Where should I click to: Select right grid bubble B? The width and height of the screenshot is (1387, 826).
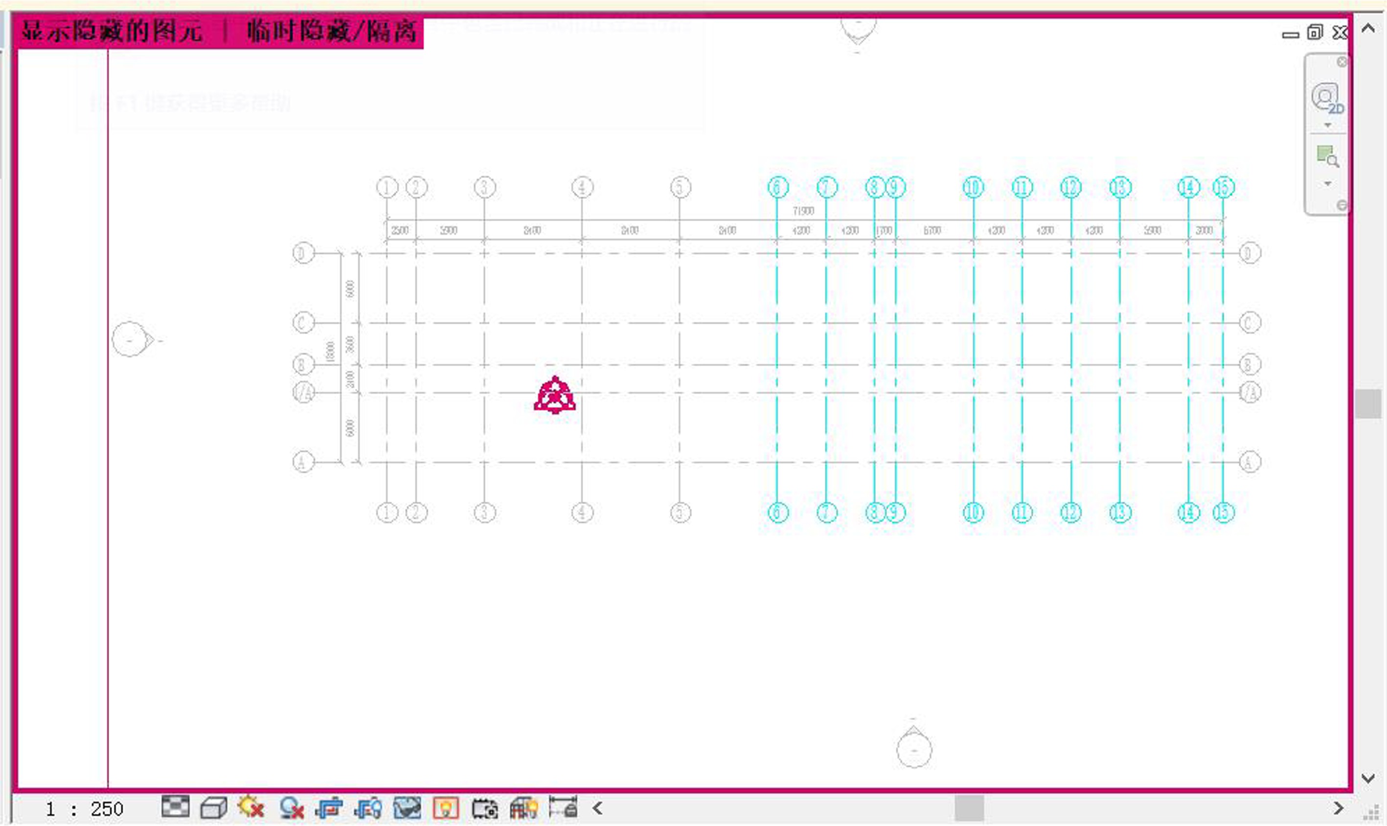1250,364
